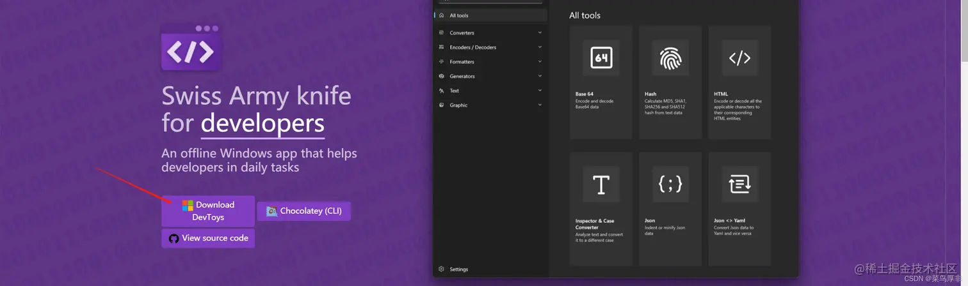Open the Converters category
The image size is (968, 286).
(491, 33)
